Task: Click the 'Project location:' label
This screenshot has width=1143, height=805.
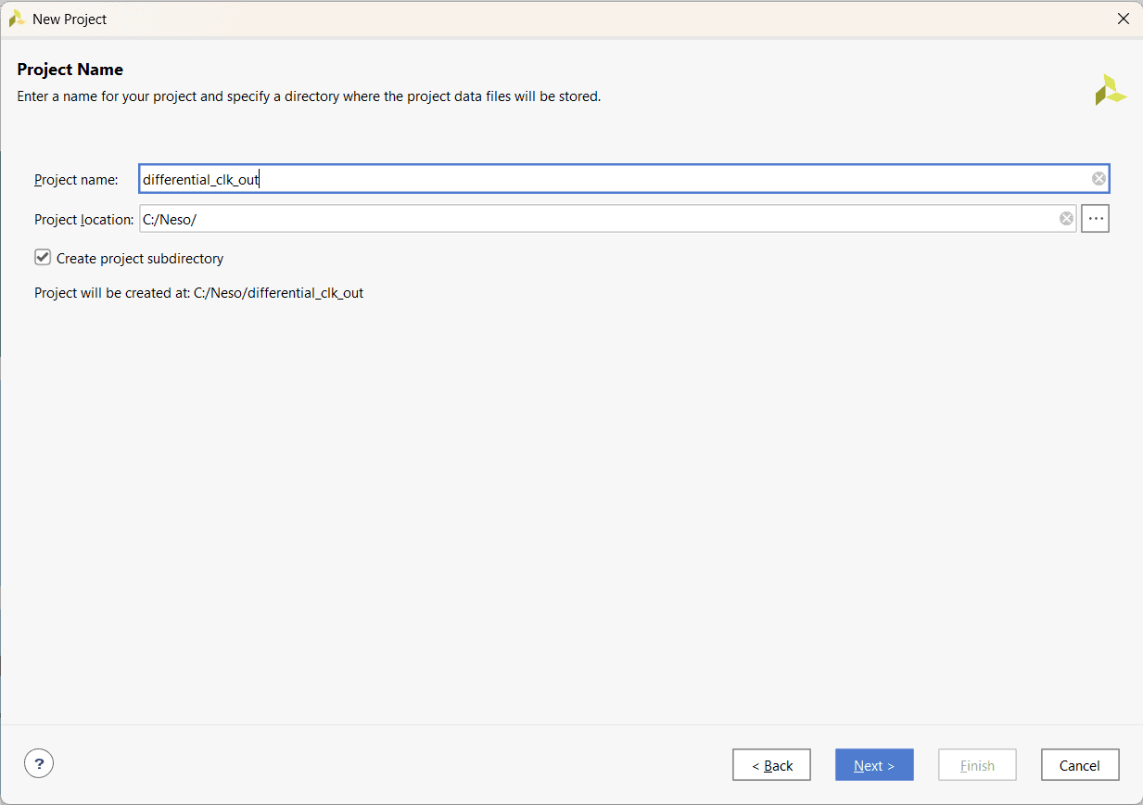Action: 83,220
